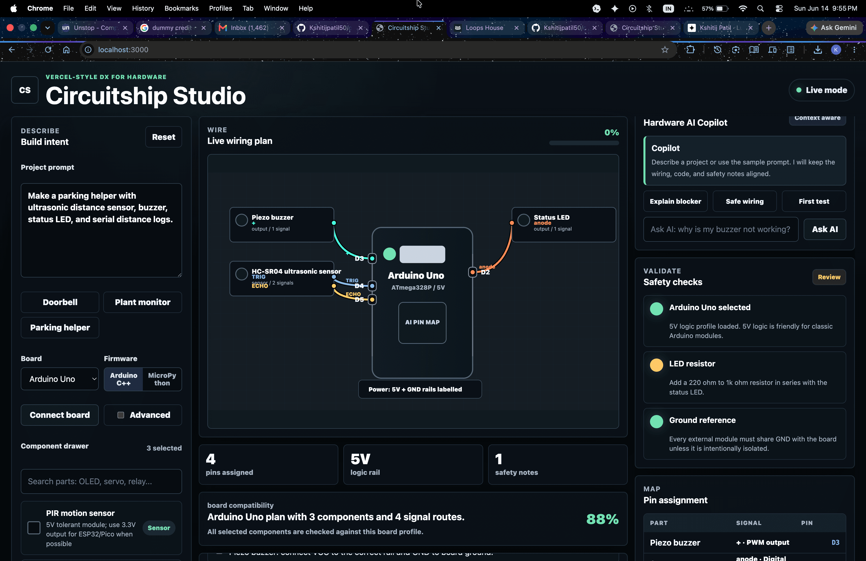The width and height of the screenshot is (866, 561).
Task: Click the Project prompt text area
Action: pyautogui.click(x=101, y=230)
